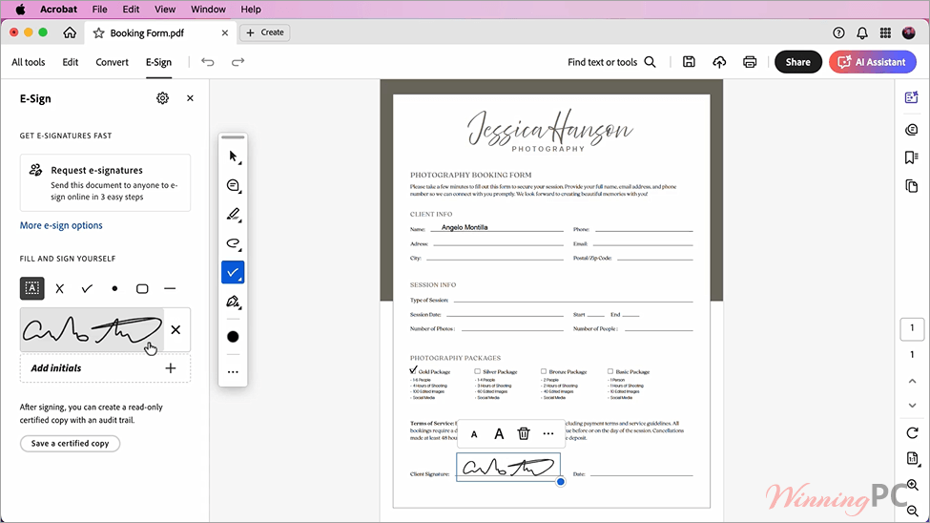Tick the Bronze Package checkbox
This screenshot has width=930, height=523.
544,371
